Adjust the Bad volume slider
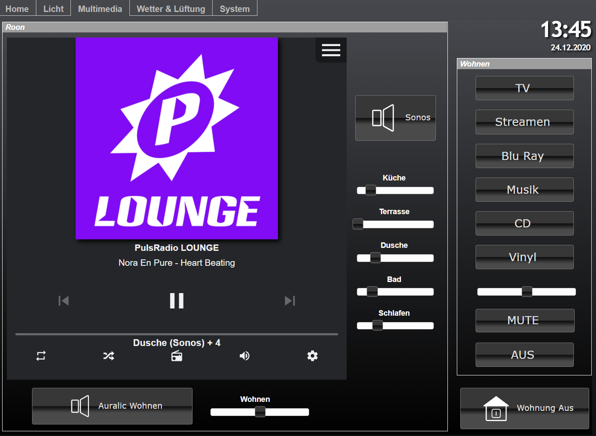Image resolution: width=596 pixels, height=436 pixels. (395, 291)
